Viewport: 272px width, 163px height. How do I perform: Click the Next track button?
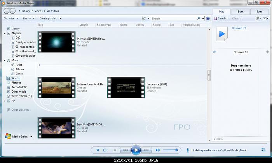click(146, 150)
